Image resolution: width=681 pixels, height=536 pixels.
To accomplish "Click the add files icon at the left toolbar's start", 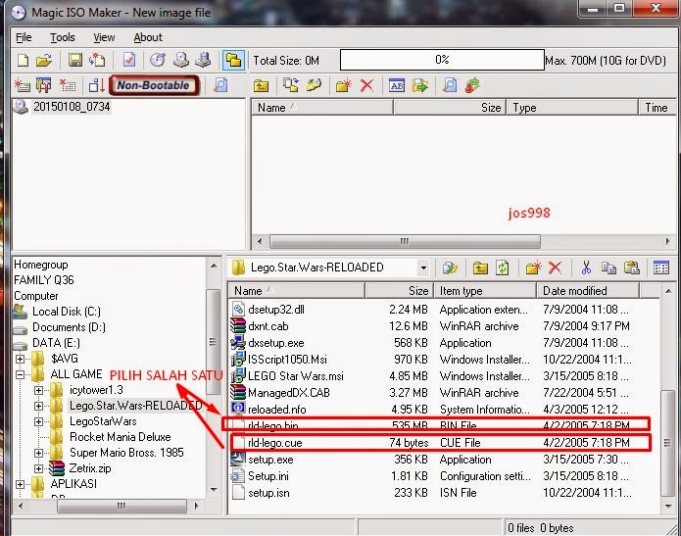I will [x=23, y=85].
